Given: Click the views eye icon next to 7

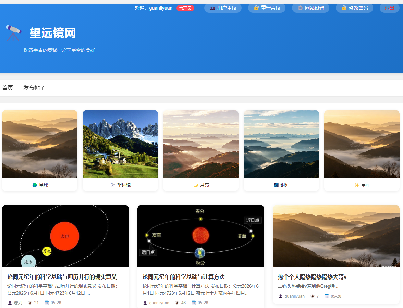Looking at the screenshot, I should coord(313,296).
